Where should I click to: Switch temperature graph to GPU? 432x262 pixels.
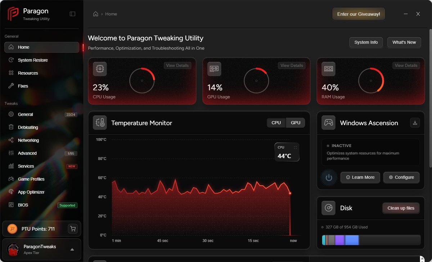point(296,123)
